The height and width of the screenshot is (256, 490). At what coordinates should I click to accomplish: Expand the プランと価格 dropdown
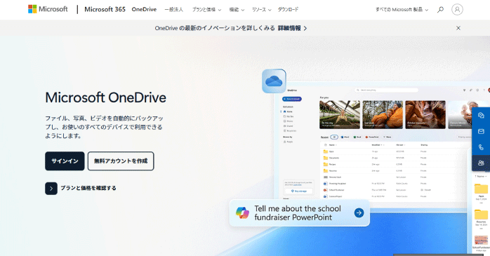[x=206, y=10]
